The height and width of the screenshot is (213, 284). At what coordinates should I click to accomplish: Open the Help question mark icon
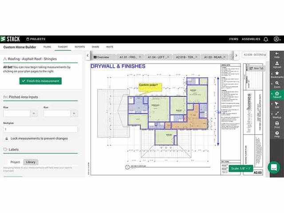[x=276, y=134]
